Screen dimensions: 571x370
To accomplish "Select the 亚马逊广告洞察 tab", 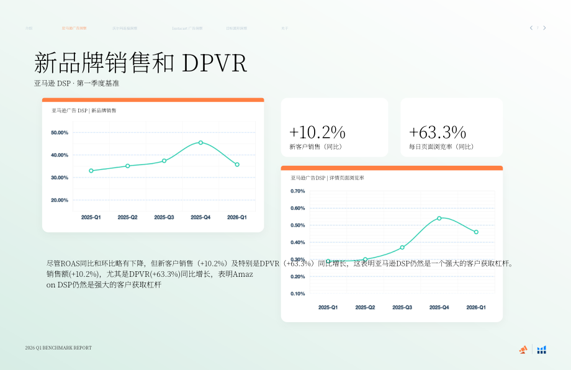I will pos(74,28).
